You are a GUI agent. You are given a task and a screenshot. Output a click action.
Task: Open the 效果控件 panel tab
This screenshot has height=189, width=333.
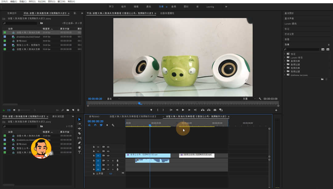[12, 13]
